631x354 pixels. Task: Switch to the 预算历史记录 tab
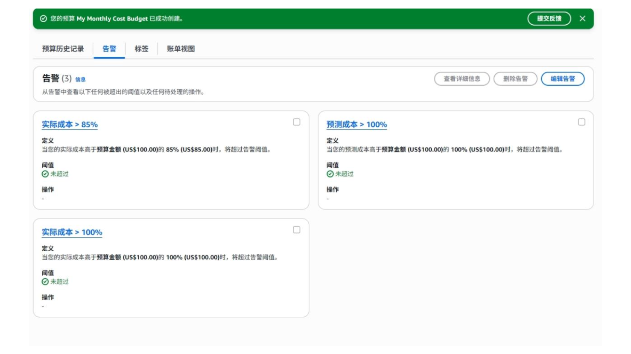coord(63,49)
